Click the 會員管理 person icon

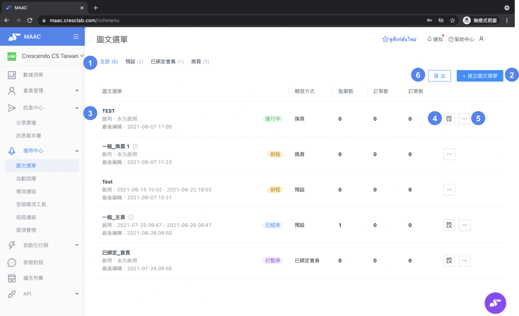pos(12,91)
